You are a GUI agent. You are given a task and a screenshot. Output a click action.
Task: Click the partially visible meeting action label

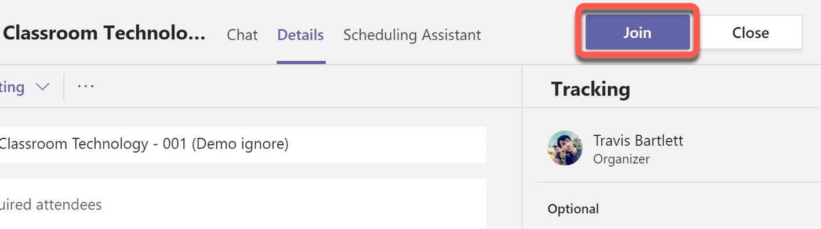pyautogui.click(x=12, y=87)
